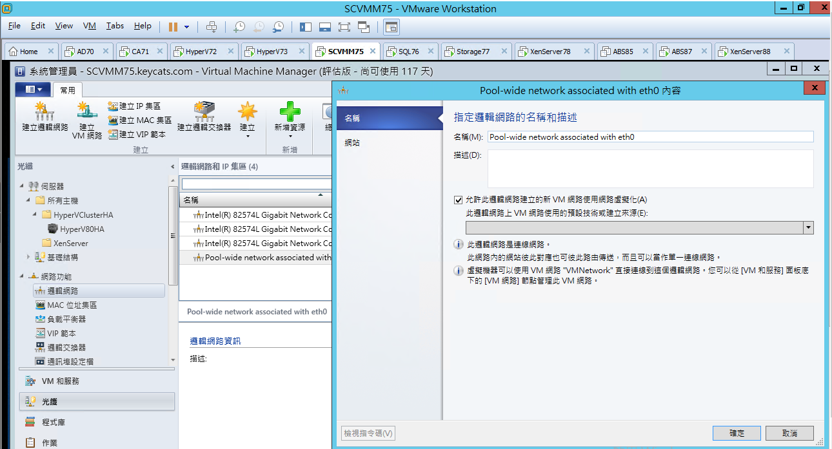Viewport: 832px width, 449px height.
Task: Click Send Ctrl+Alt+Del toolbar icon
Action: [x=212, y=26]
